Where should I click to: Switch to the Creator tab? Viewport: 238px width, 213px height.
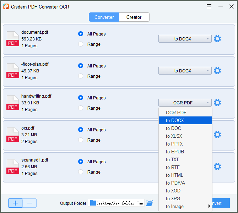134,17
